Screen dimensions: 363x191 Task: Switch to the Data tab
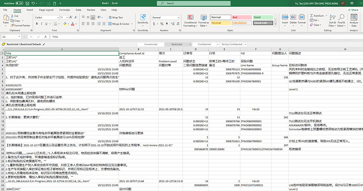point(78,10)
